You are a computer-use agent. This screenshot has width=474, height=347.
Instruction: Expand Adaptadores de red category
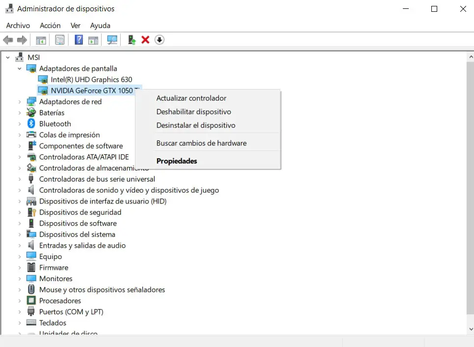pos(20,102)
